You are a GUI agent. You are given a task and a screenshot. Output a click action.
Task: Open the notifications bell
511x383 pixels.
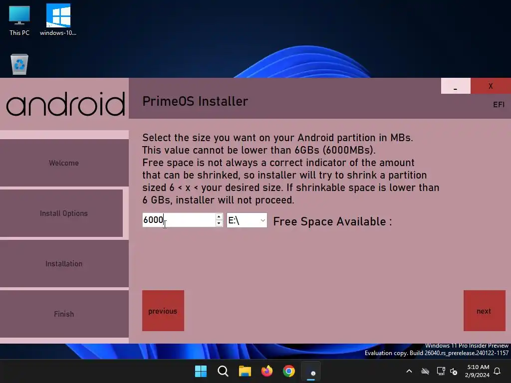coord(498,371)
